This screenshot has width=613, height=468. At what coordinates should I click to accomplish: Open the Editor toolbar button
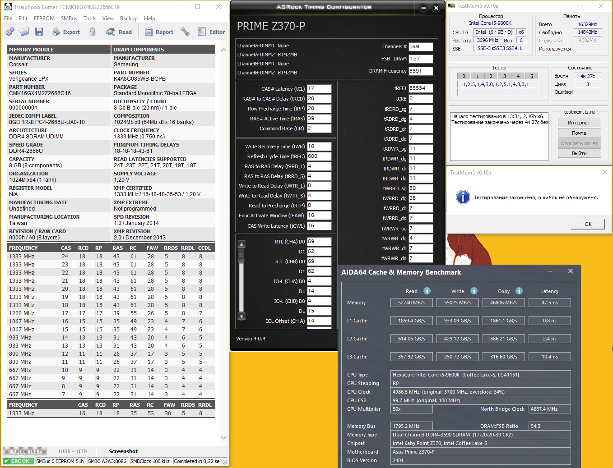tap(211, 32)
